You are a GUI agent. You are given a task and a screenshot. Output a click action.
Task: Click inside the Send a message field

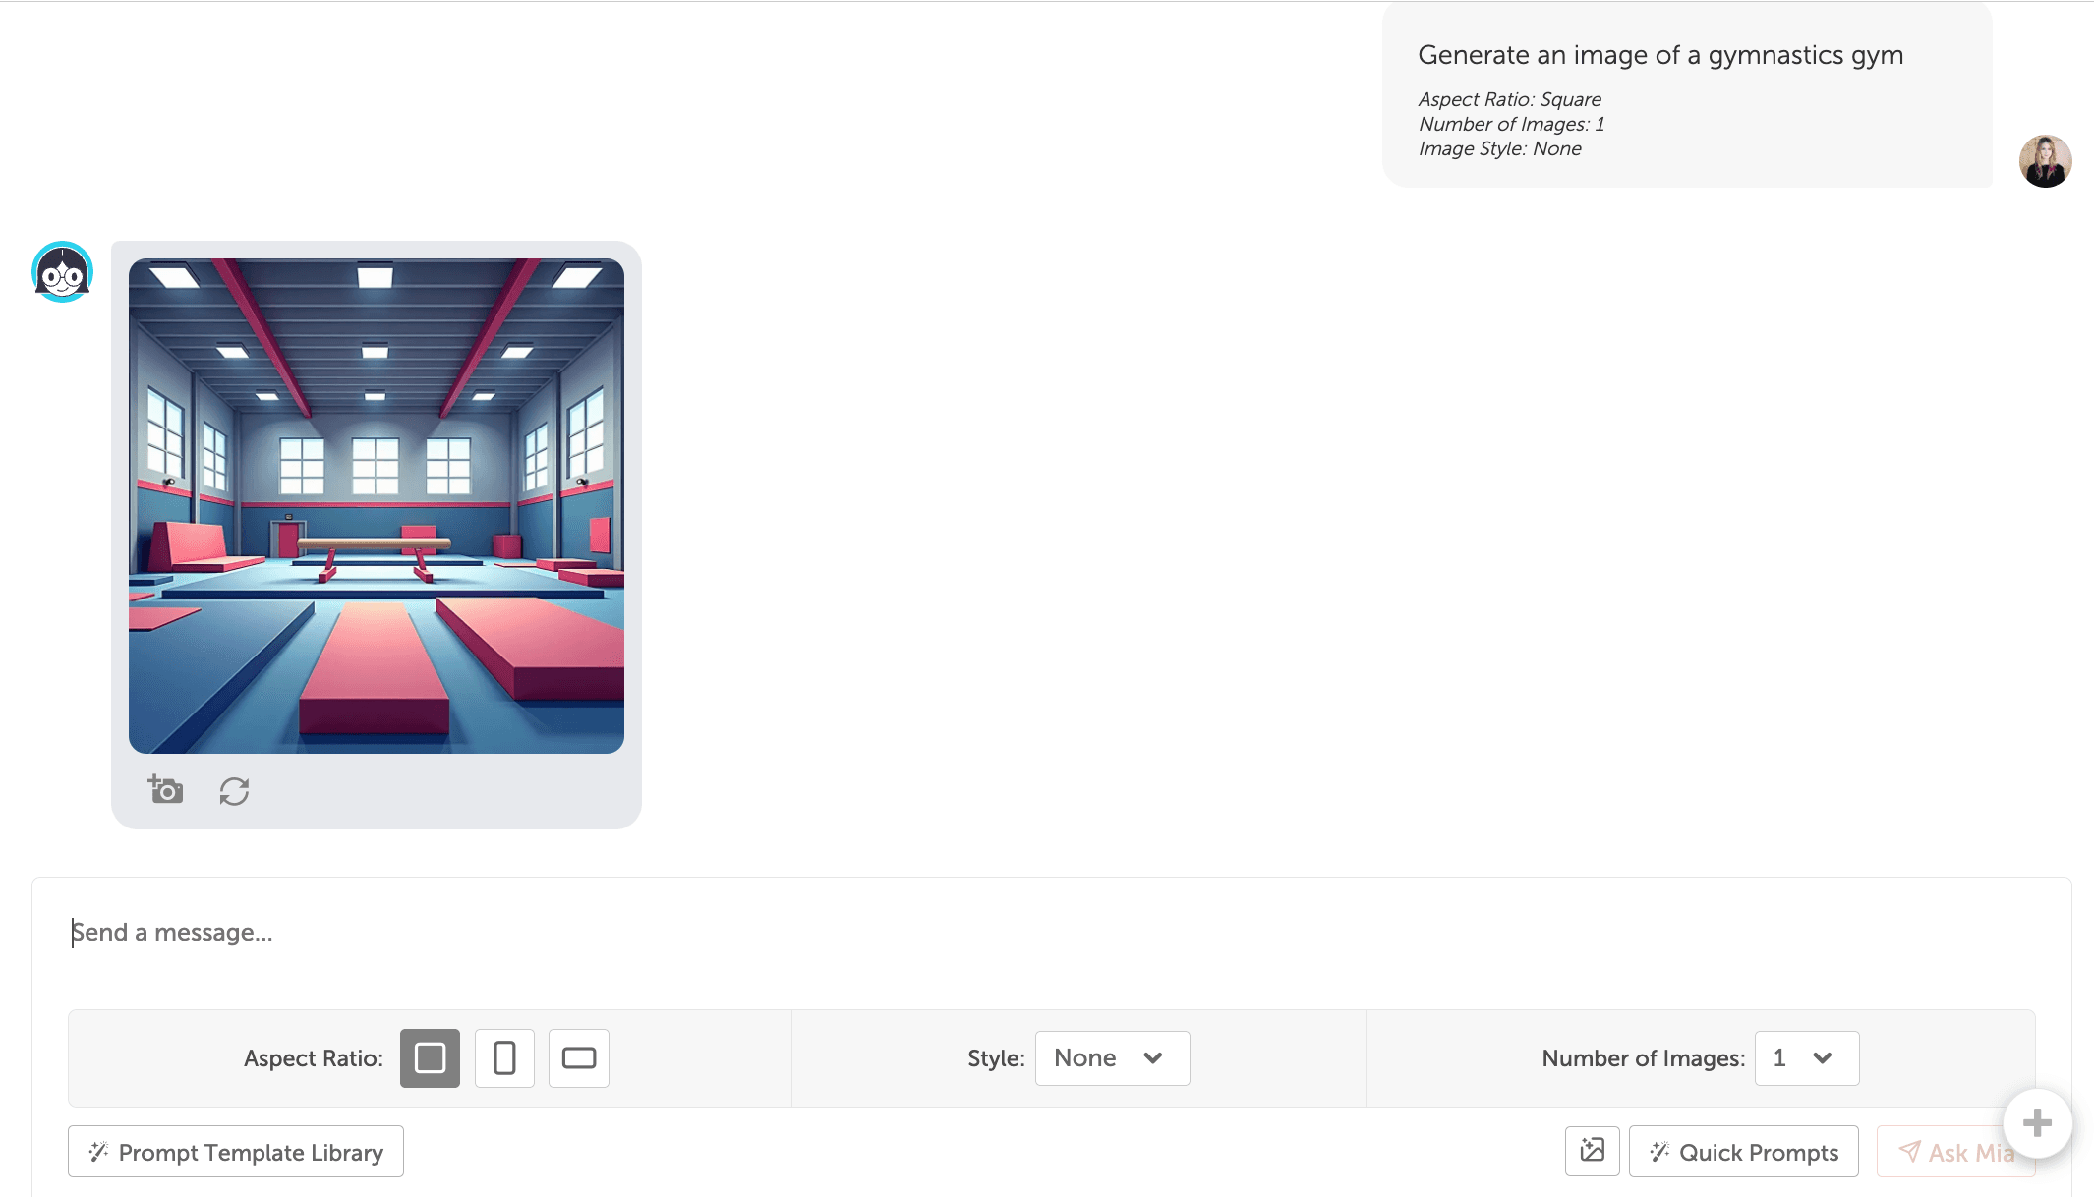(x=983, y=933)
